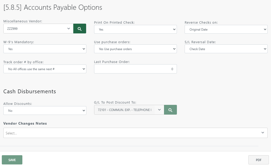Click the Miscellaneous Vendor search magnifier icon

tap(80, 29)
